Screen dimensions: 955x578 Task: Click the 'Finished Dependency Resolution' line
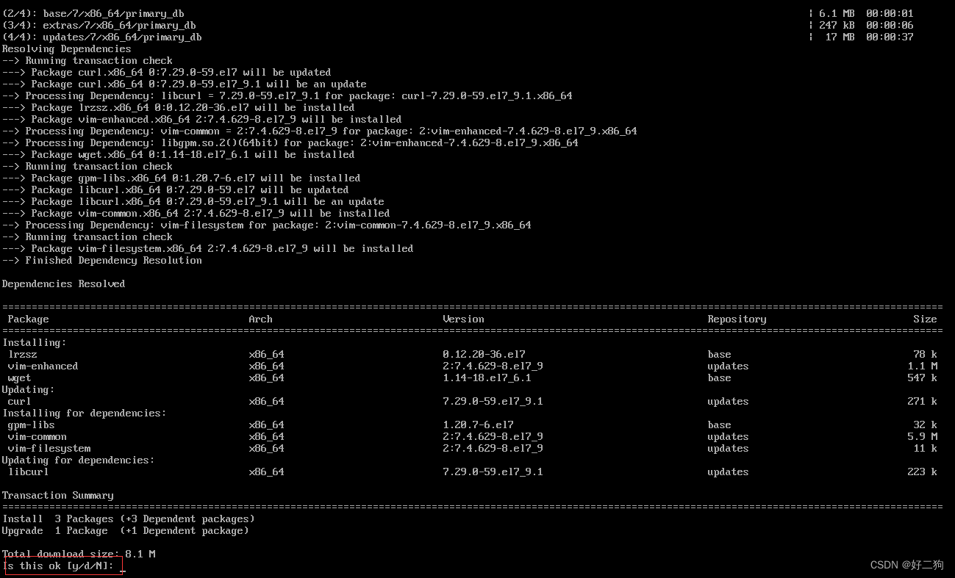point(101,261)
